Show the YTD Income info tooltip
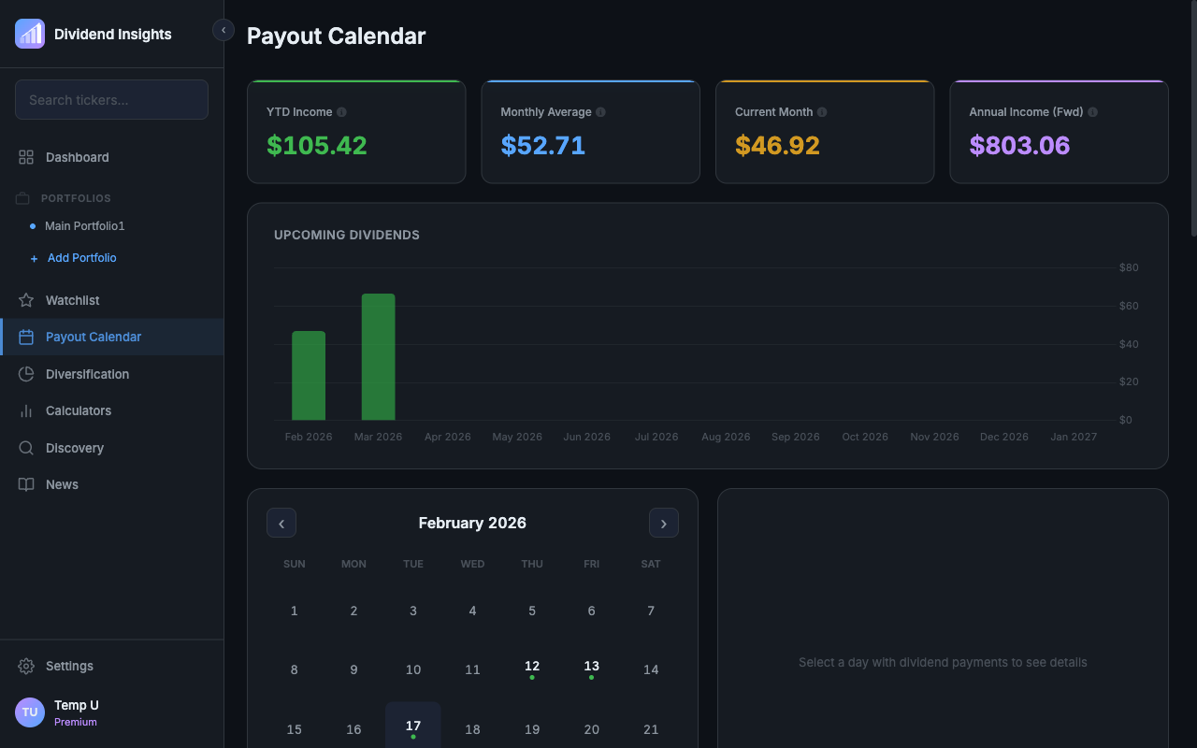The image size is (1197, 748). pos(342,111)
